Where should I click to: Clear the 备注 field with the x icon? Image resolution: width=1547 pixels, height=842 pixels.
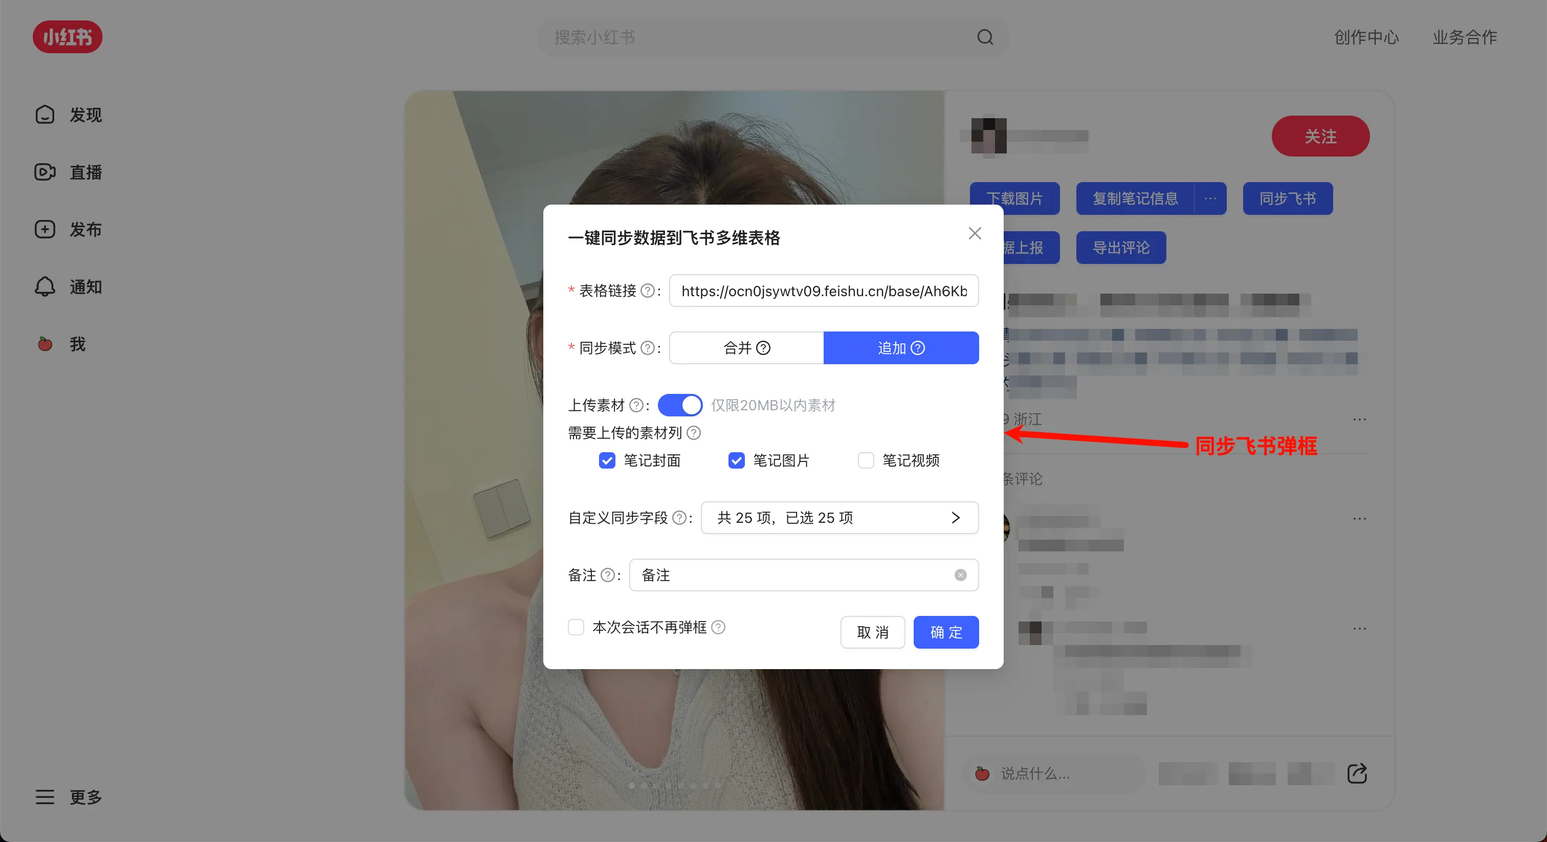(960, 575)
